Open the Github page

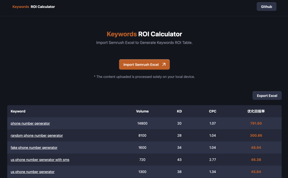point(266,7)
